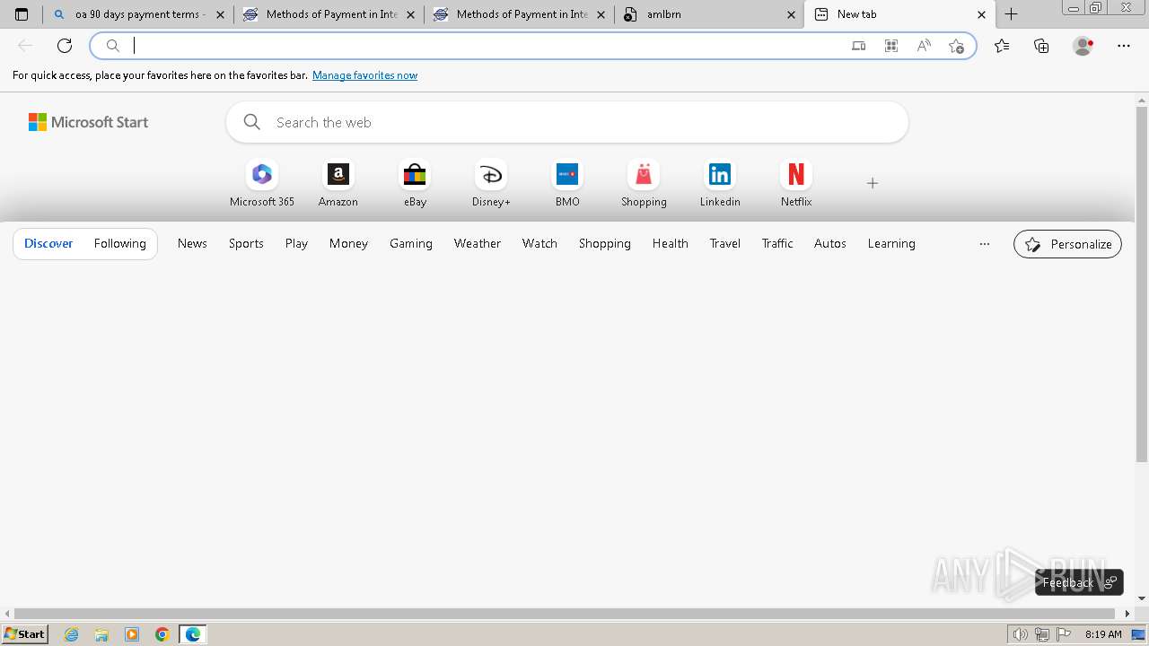Open the Weather category
This screenshot has height=646, width=1149.
tap(477, 243)
